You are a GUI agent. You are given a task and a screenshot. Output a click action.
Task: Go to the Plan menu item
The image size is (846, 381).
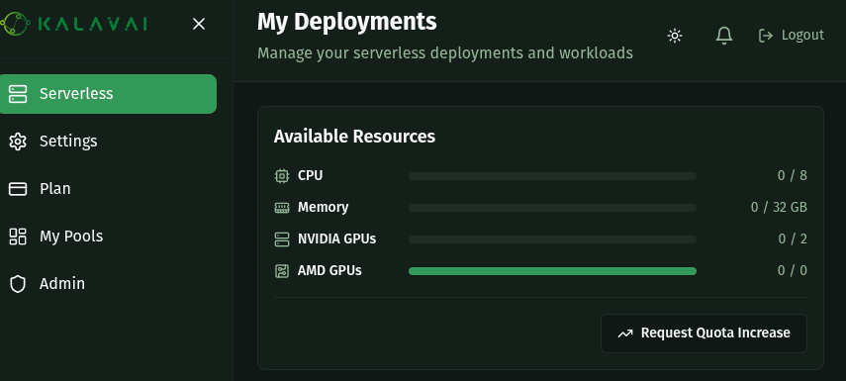pyautogui.click(x=108, y=189)
